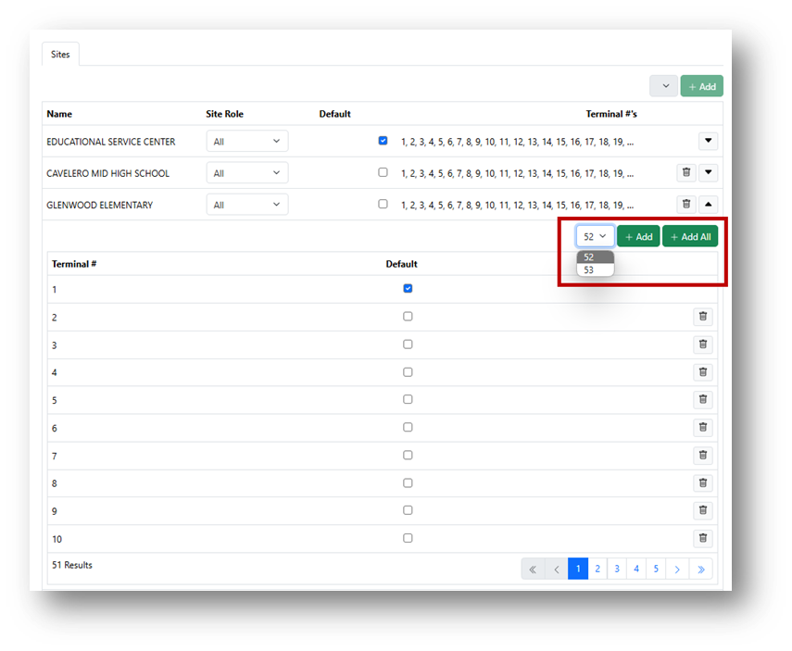Delete terminal 9 using trash icon
Screen dimensions: 792x651
(x=702, y=510)
